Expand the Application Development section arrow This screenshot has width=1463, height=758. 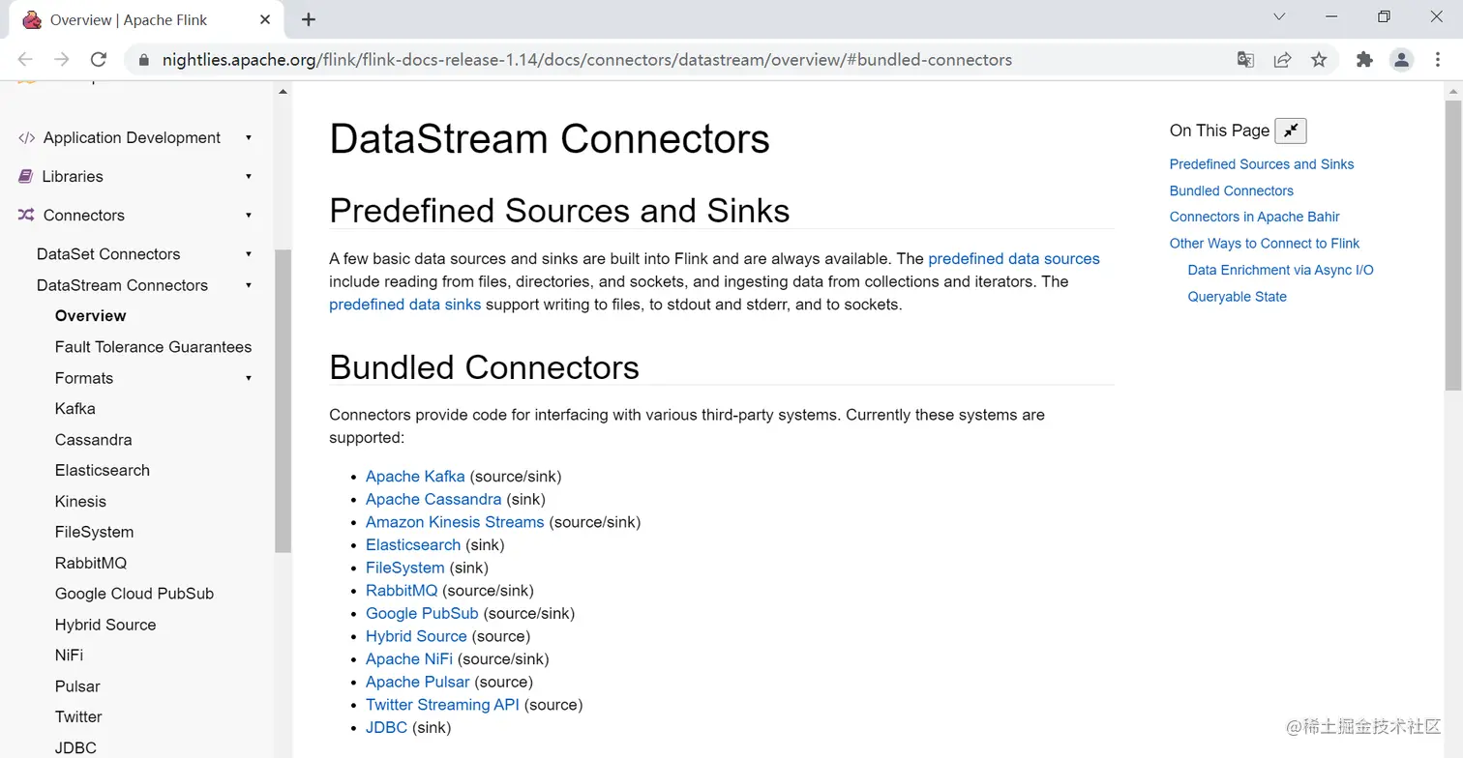click(x=249, y=138)
